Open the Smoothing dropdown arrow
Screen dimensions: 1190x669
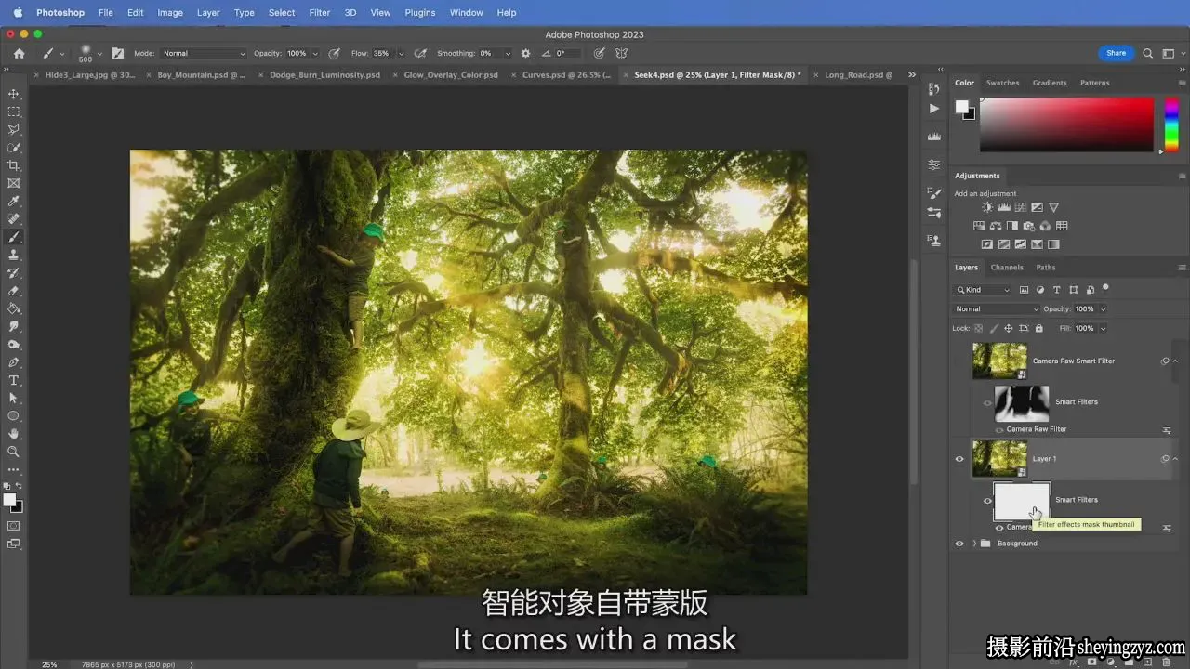coord(508,54)
